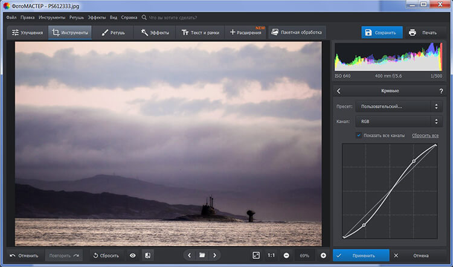The image size is (453, 267).
Task: Toggle the eye preview original icon
Action: pyautogui.click(x=132, y=256)
